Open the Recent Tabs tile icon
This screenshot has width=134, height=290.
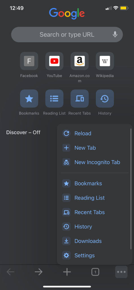(x=80, y=99)
